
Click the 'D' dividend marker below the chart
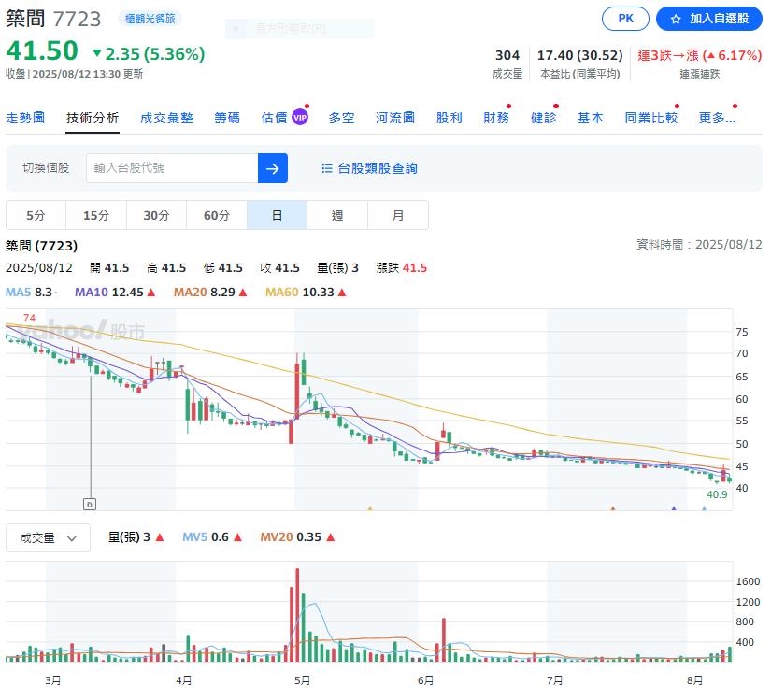pyautogui.click(x=88, y=504)
